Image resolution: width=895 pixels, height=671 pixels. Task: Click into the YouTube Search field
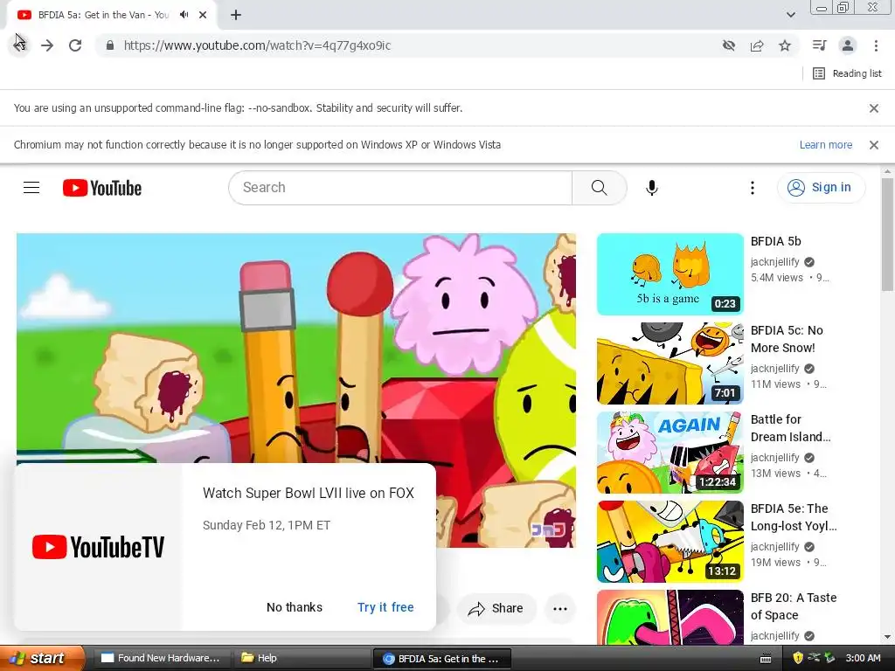coord(400,188)
